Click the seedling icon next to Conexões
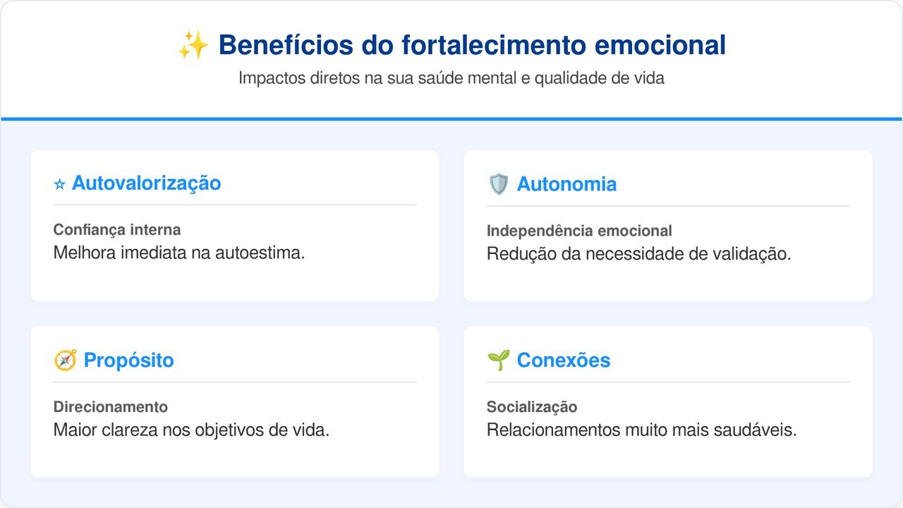Viewport: 903px width, 508px height. (498, 361)
